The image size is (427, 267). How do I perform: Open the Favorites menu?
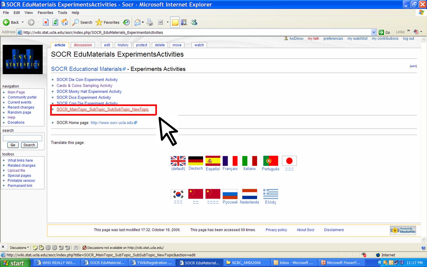pyautogui.click(x=45, y=12)
